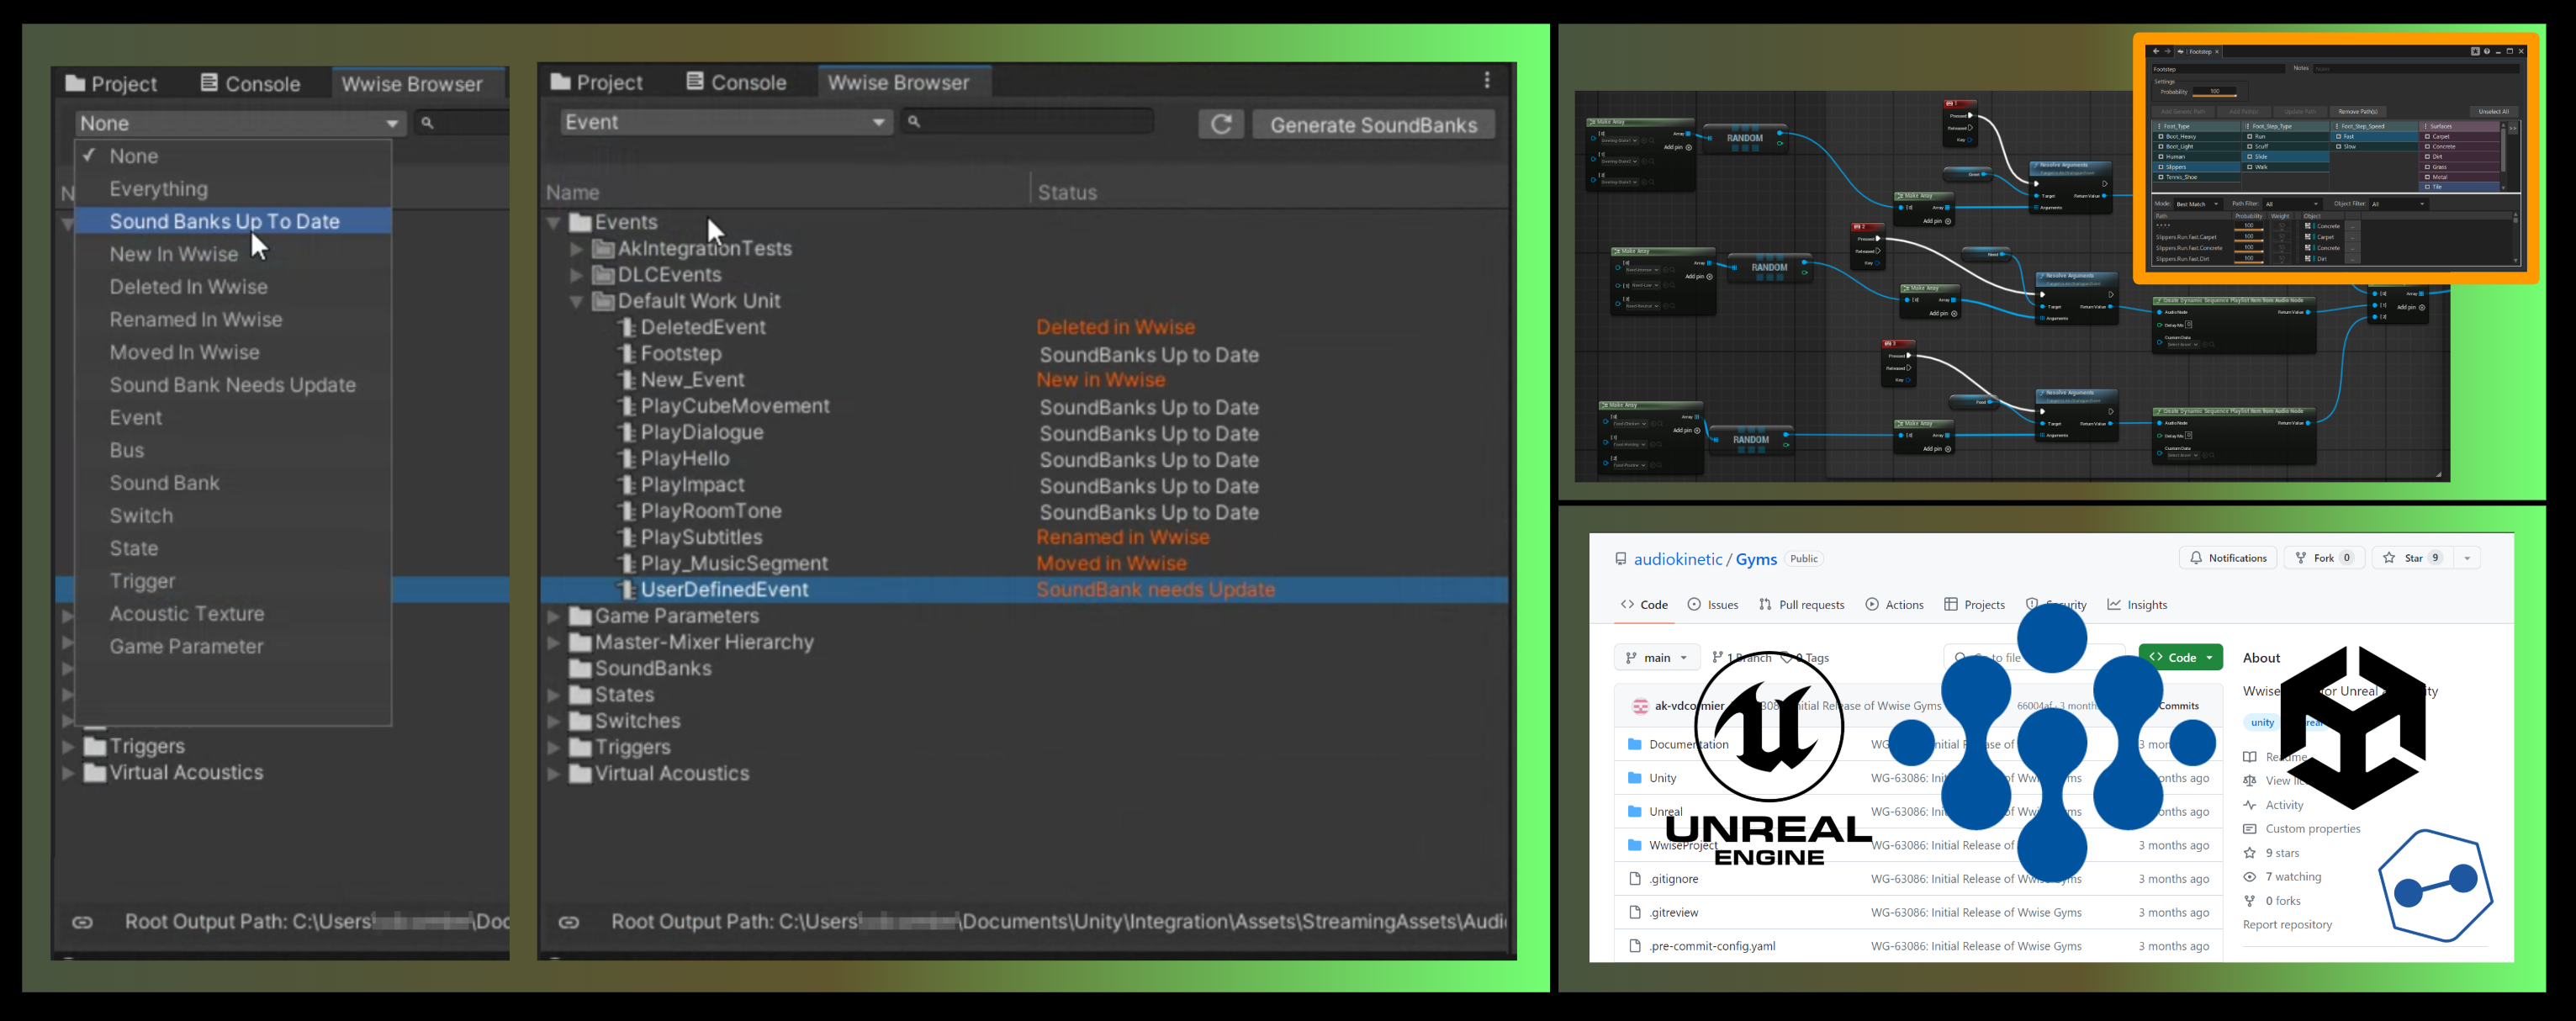Click the link icon beside Root Output Path

coord(570,922)
